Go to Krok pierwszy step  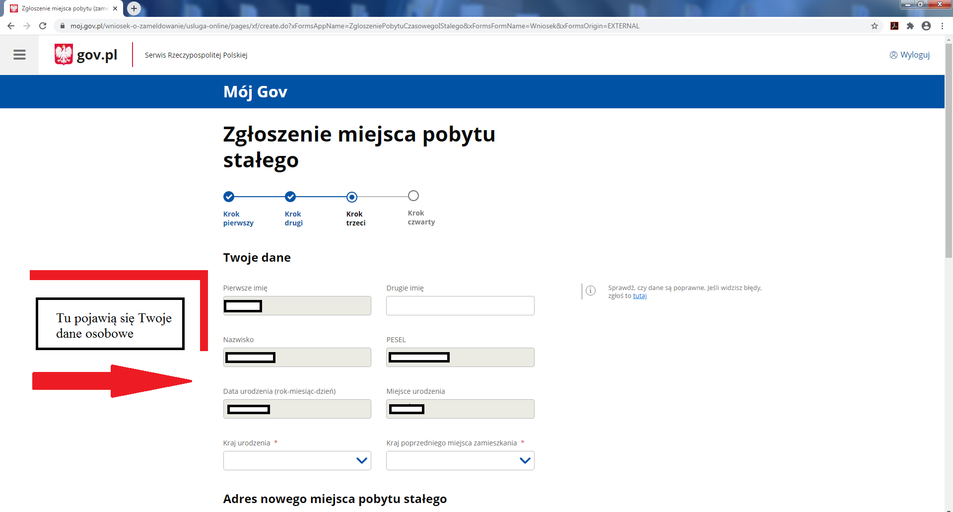pyautogui.click(x=238, y=209)
